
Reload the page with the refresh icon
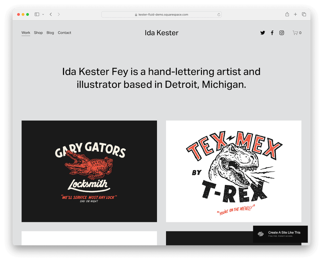pos(219,15)
